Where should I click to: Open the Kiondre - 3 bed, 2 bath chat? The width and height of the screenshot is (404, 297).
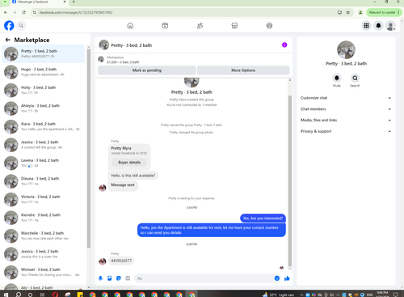point(44,218)
